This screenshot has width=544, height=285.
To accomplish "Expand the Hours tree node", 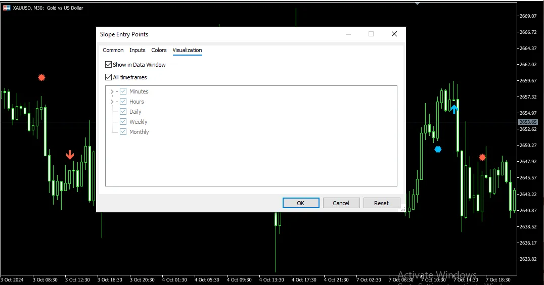I will pos(112,102).
